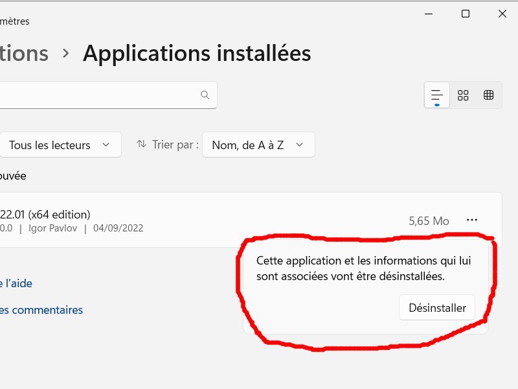
Task: Select the 22.01 (x64 edition) app entry
Action: (45, 215)
